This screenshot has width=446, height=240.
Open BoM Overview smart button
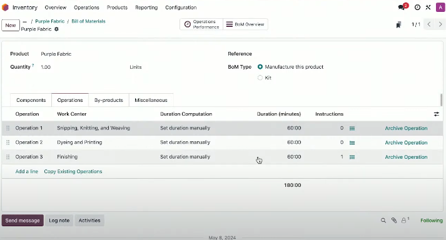[245, 24]
